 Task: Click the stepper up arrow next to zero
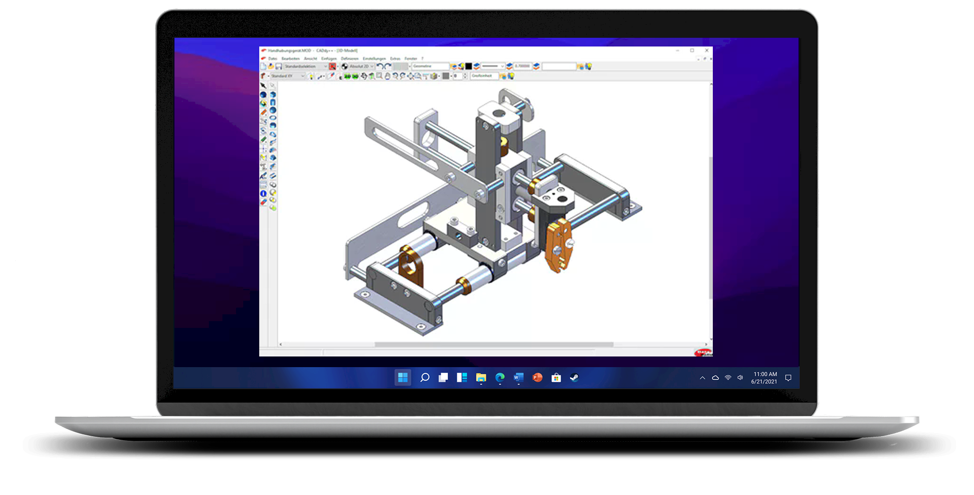tap(465, 74)
